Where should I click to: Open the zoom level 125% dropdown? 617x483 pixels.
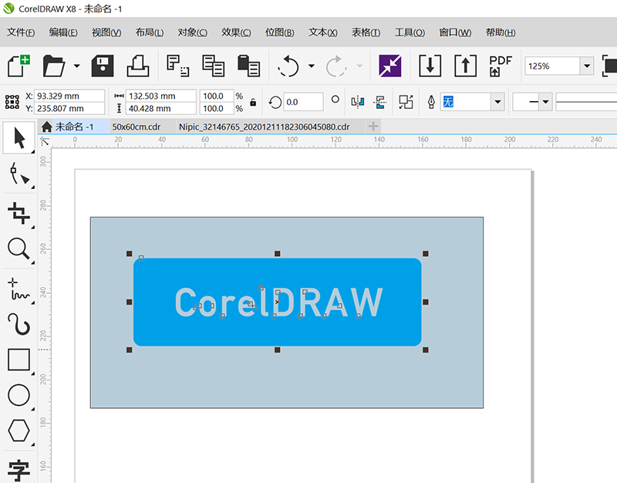coord(587,66)
